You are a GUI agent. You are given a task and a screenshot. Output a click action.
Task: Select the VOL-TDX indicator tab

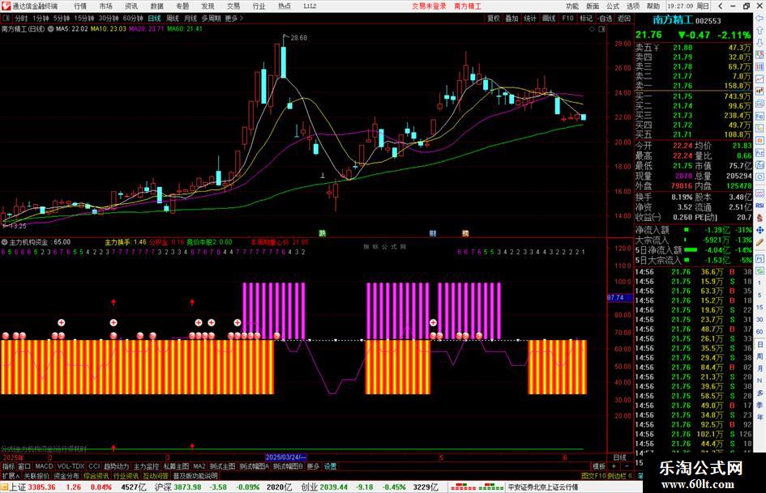tap(71, 466)
